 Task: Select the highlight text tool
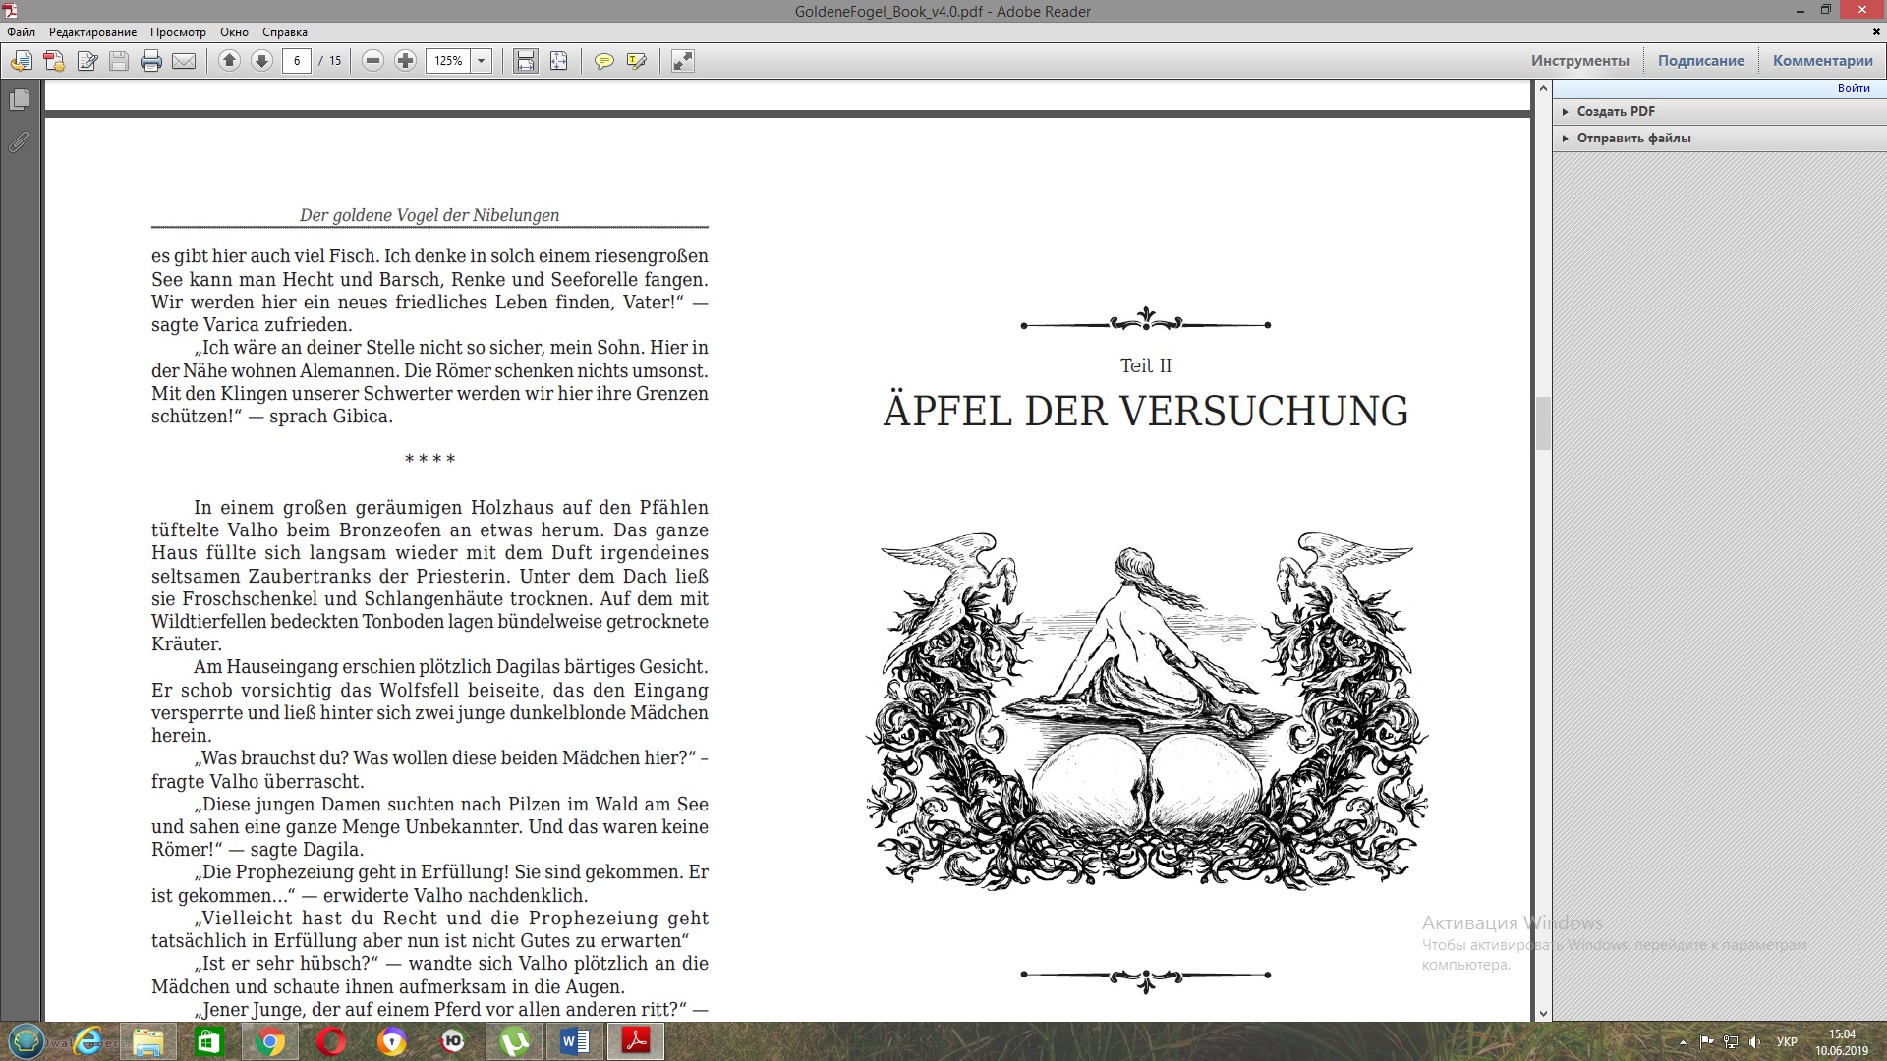(x=636, y=61)
